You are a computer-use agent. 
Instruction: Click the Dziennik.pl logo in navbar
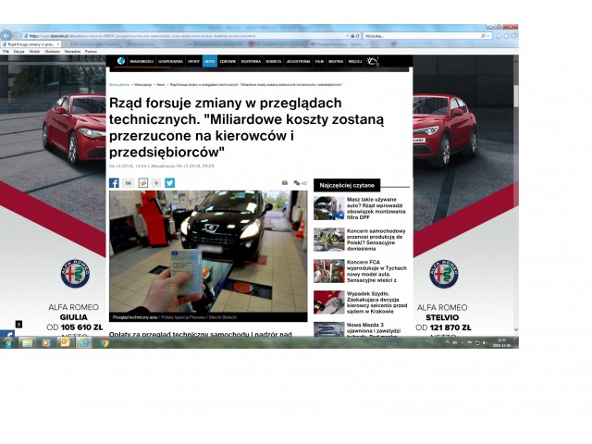120,61
